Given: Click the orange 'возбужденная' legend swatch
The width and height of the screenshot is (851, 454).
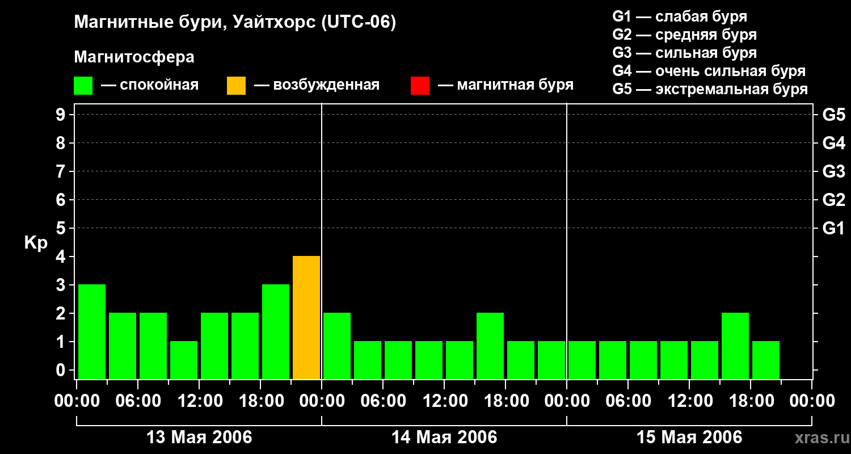Looking at the screenshot, I should [x=236, y=86].
